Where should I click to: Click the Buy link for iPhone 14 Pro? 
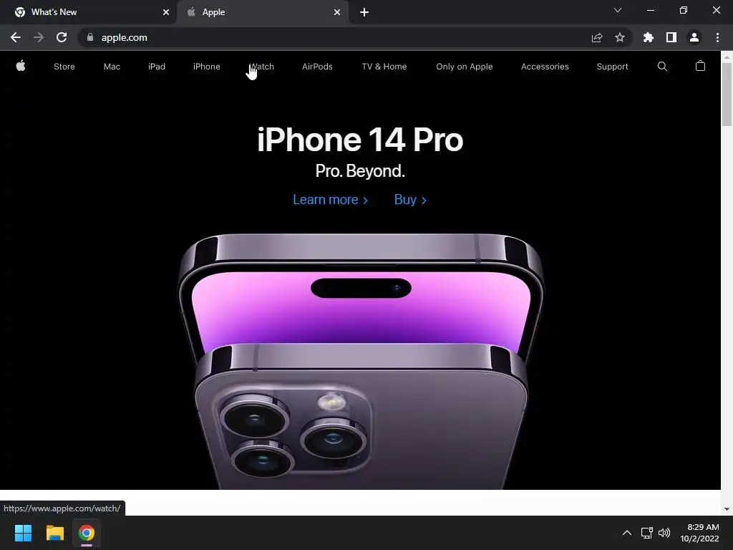coord(410,200)
